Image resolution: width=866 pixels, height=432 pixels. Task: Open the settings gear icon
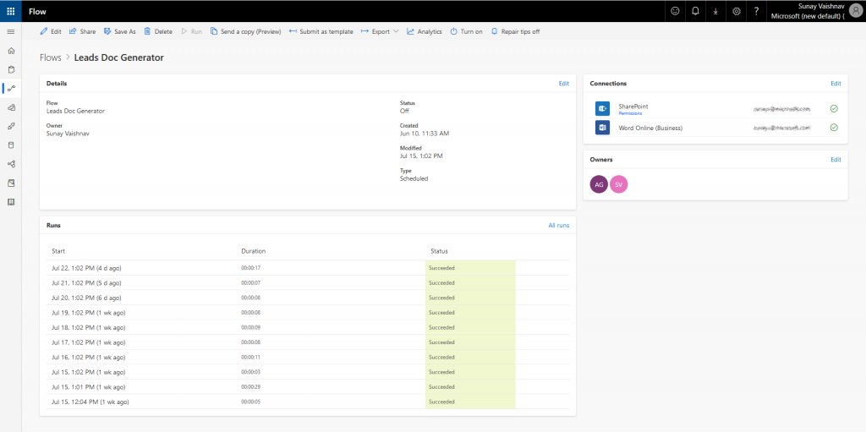[736, 11]
